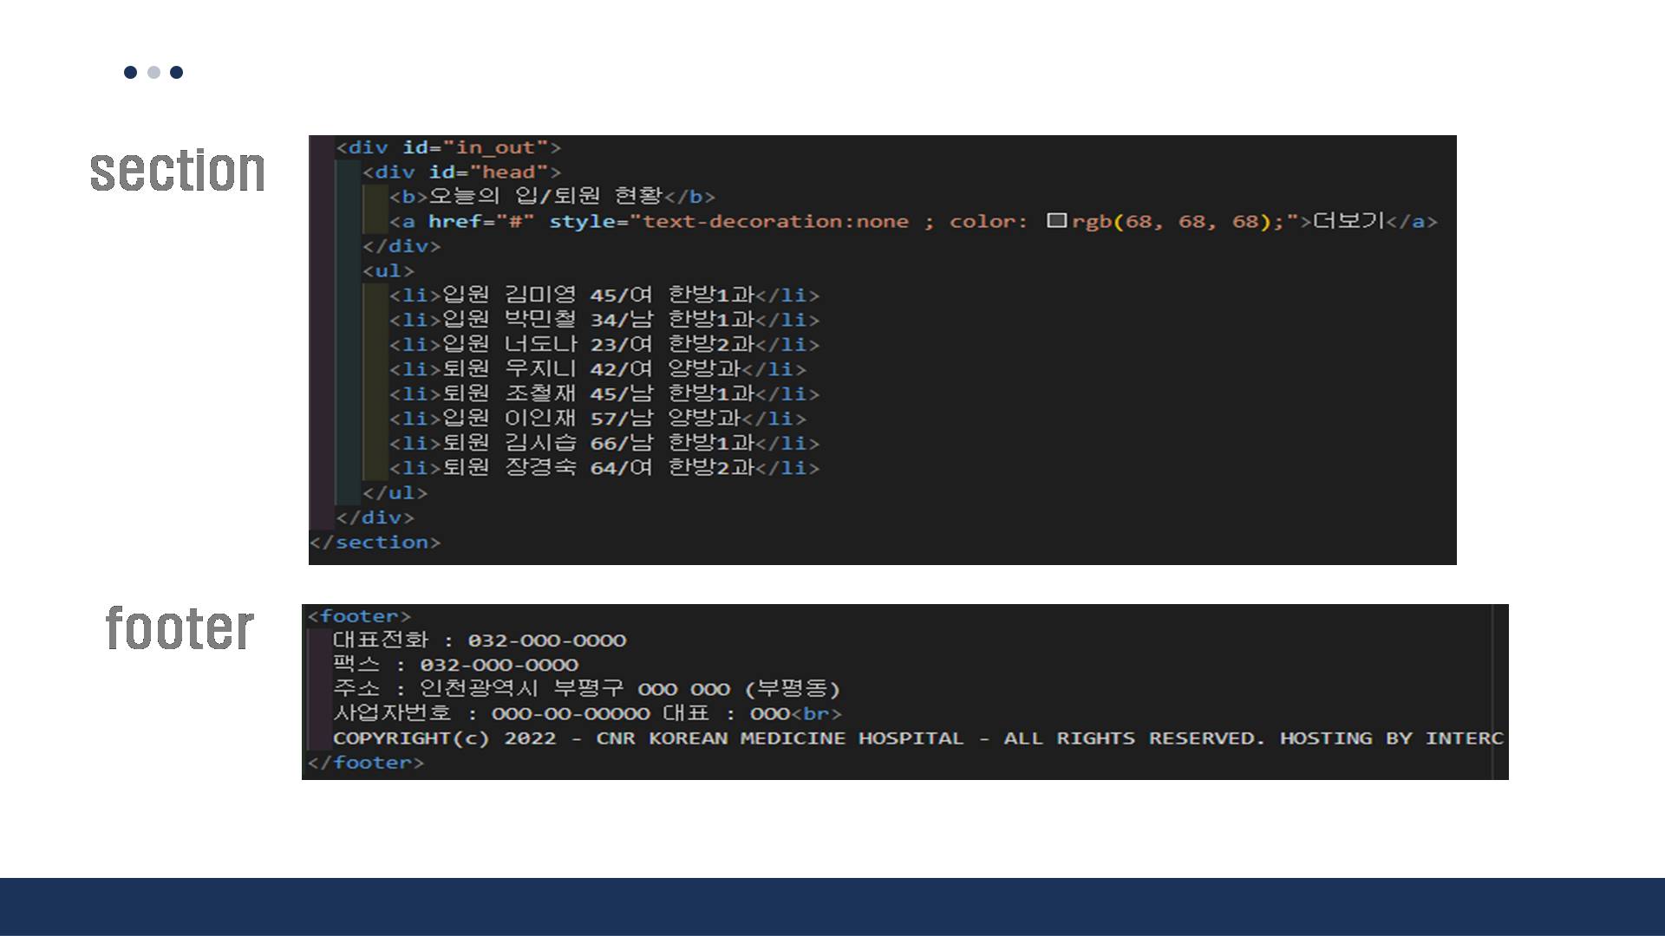This screenshot has height=936, width=1665.
Task: Select the list item 박민철 34/남 line
Action: (x=604, y=320)
